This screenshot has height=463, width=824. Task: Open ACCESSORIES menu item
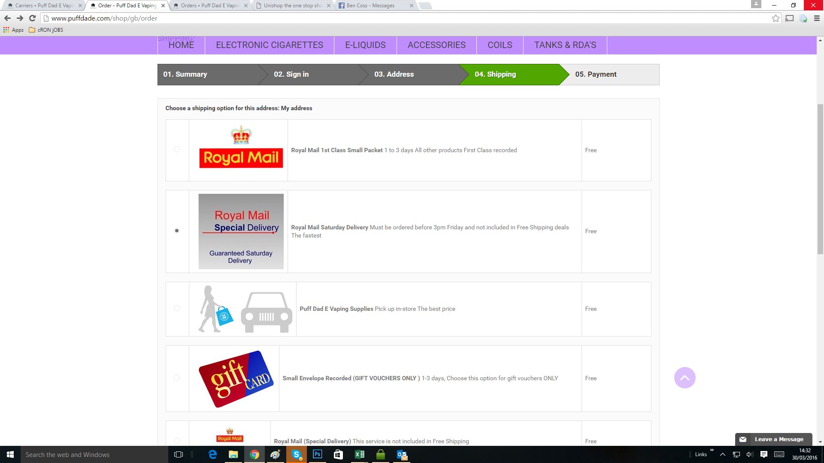[436, 45]
